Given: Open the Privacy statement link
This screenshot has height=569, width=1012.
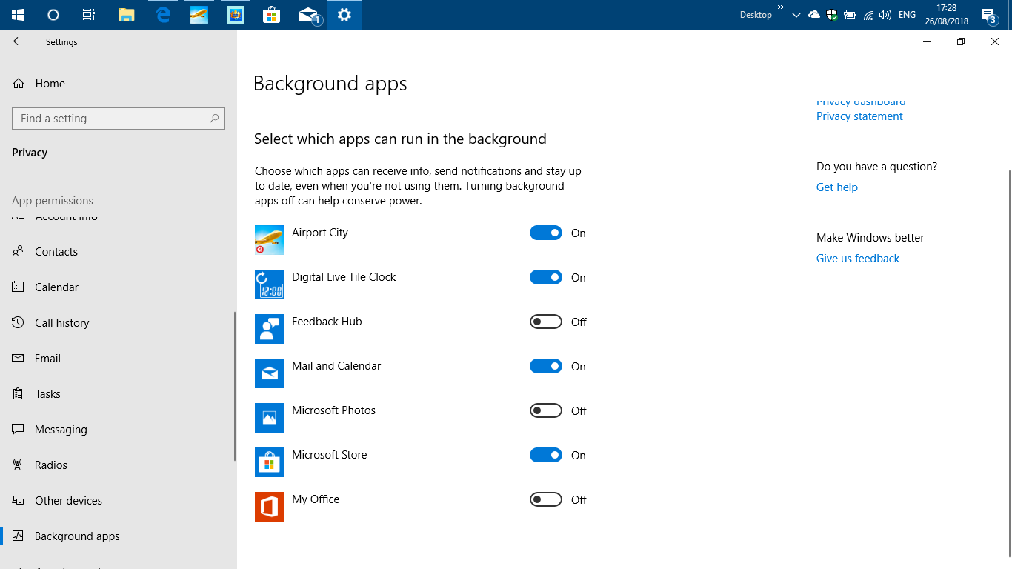Looking at the screenshot, I should pos(859,116).
